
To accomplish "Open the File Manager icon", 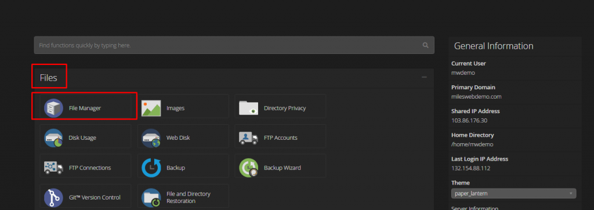I will [x=53, y=108].
